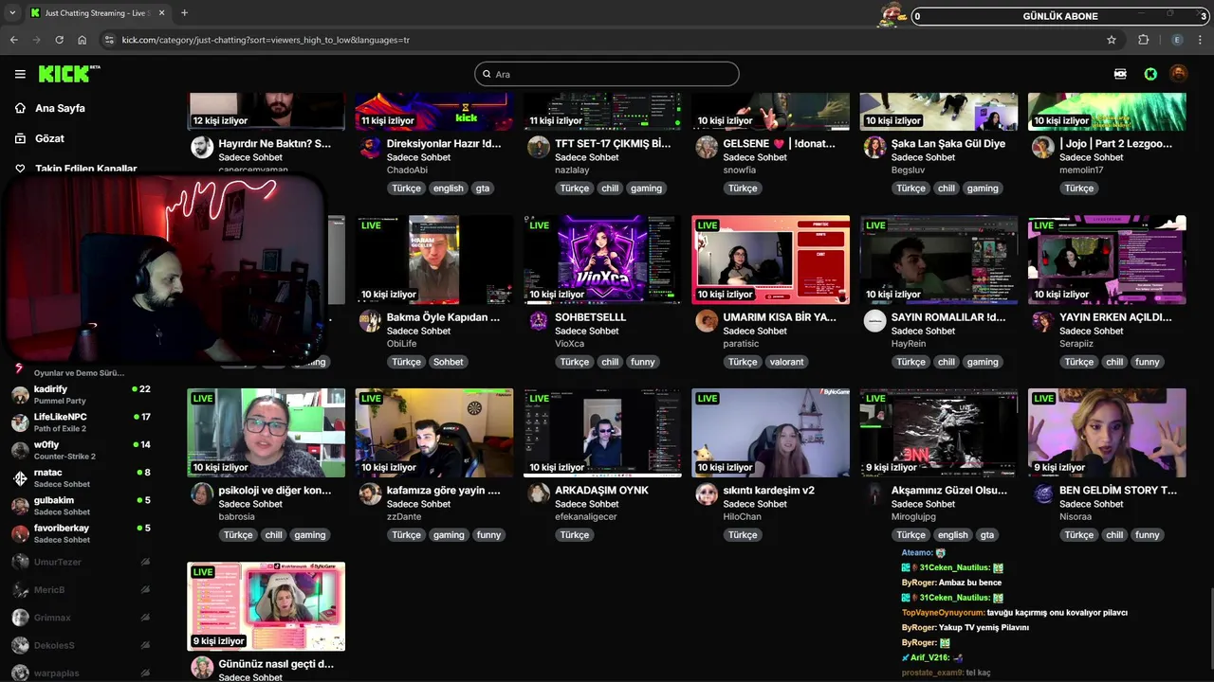Open browser tab search dropdown
The image size is (1214, 682).
click(x=12, y=13)
